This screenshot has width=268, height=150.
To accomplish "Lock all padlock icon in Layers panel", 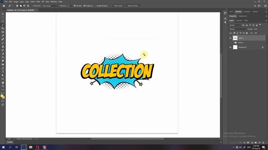I will click(x=247, y=33).
